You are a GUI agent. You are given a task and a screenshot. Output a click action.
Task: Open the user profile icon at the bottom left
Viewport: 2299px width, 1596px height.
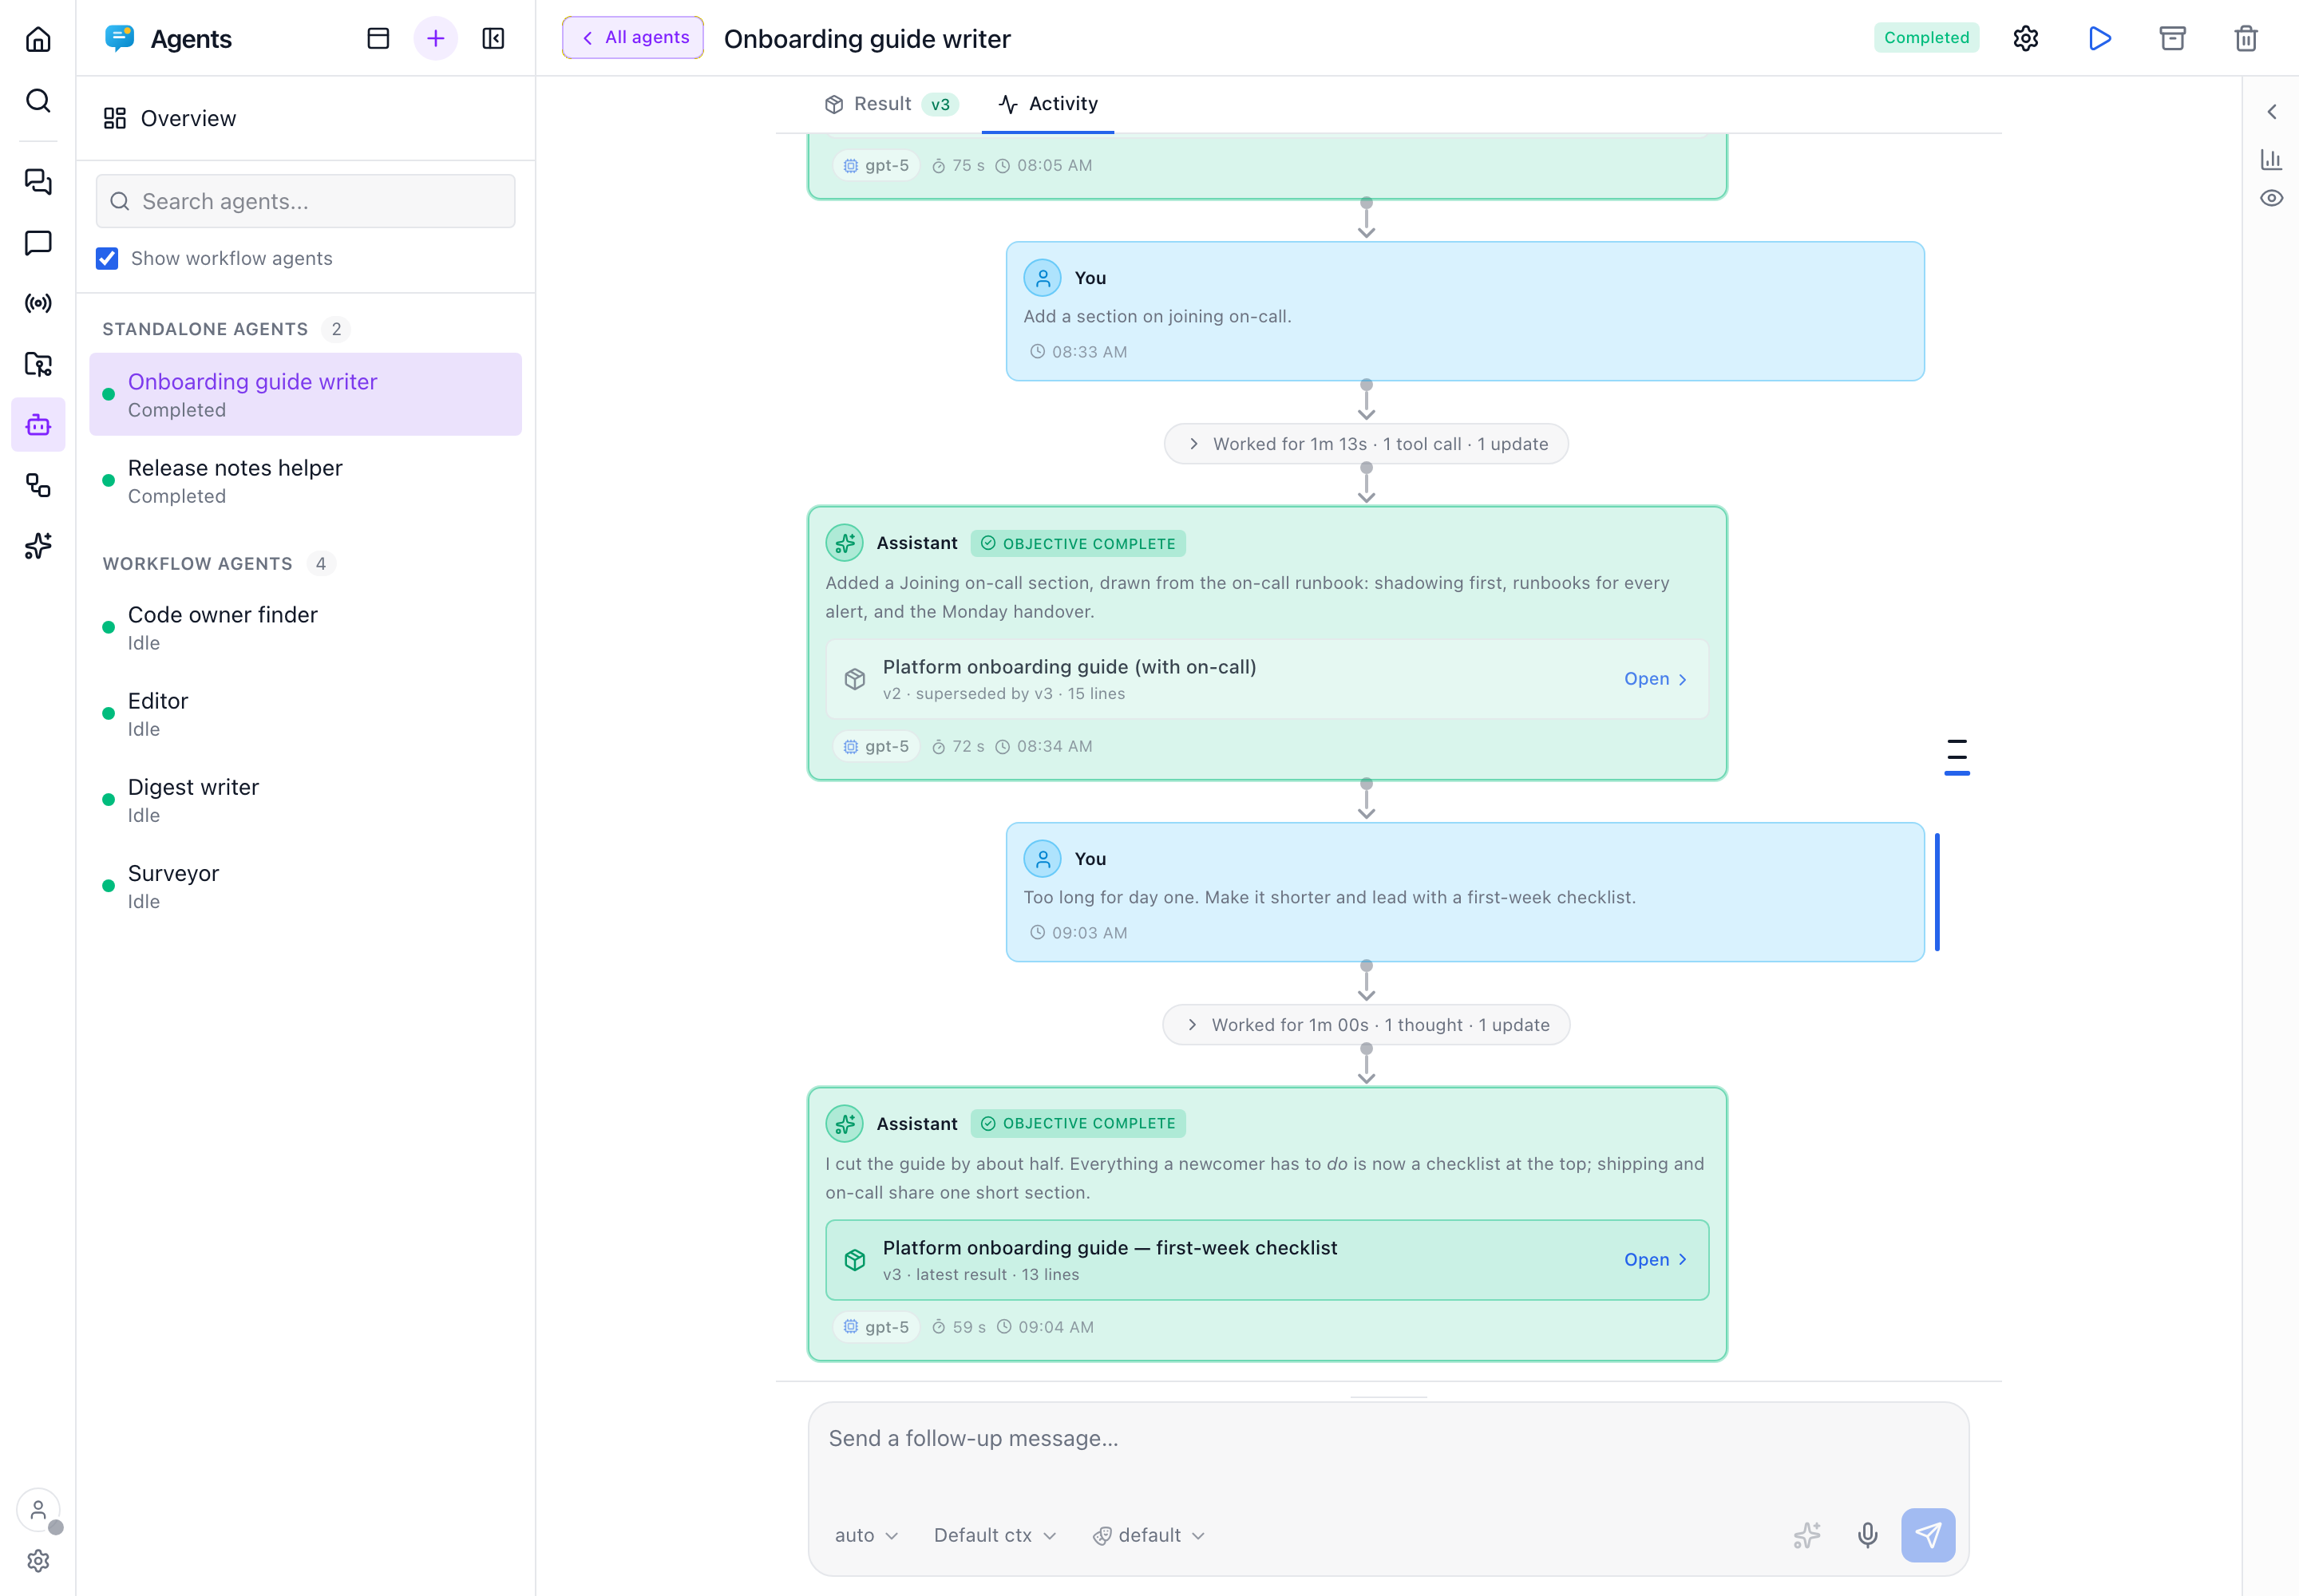[x=38, y=1510]
